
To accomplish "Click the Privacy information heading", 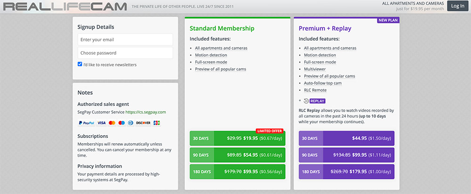I will [x=100, y=166].
